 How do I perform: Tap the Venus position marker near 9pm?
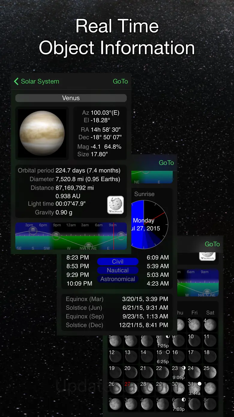pos(56,235)
